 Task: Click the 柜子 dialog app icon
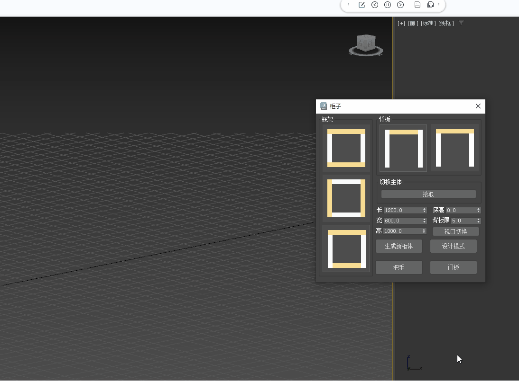[324, 106]
